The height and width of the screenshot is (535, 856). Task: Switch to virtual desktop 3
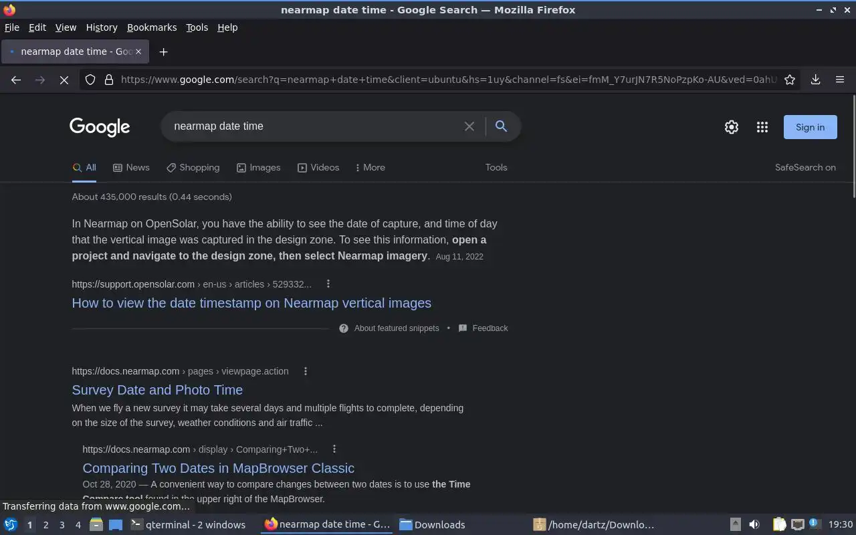click(x=62, y=525)
